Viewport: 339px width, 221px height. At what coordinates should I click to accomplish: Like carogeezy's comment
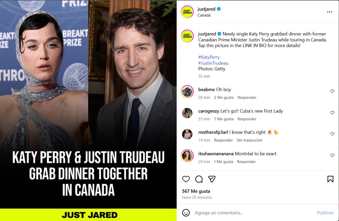[x=332, y=113]
